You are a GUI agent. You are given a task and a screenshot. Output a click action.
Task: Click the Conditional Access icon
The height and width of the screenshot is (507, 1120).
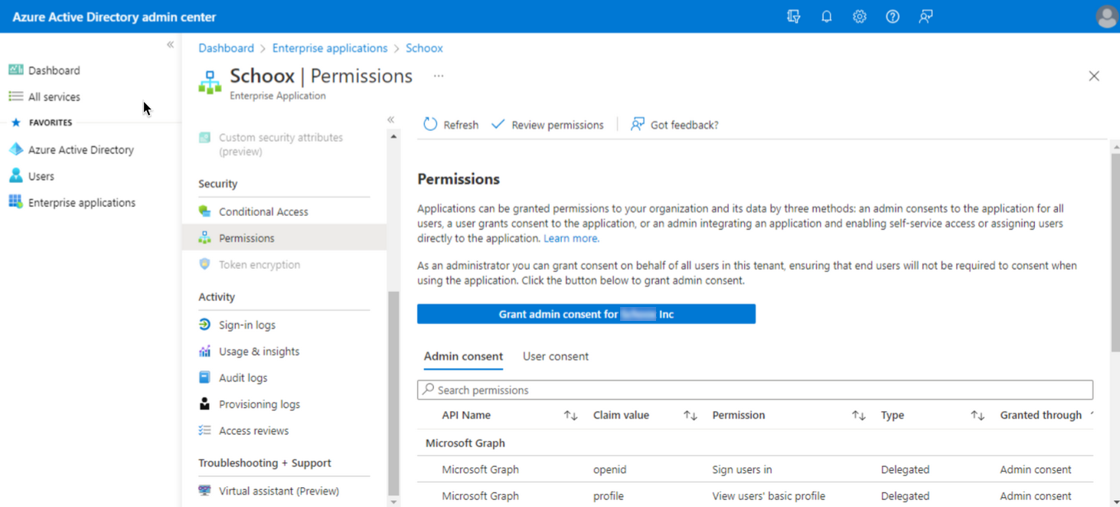point(204,211)
